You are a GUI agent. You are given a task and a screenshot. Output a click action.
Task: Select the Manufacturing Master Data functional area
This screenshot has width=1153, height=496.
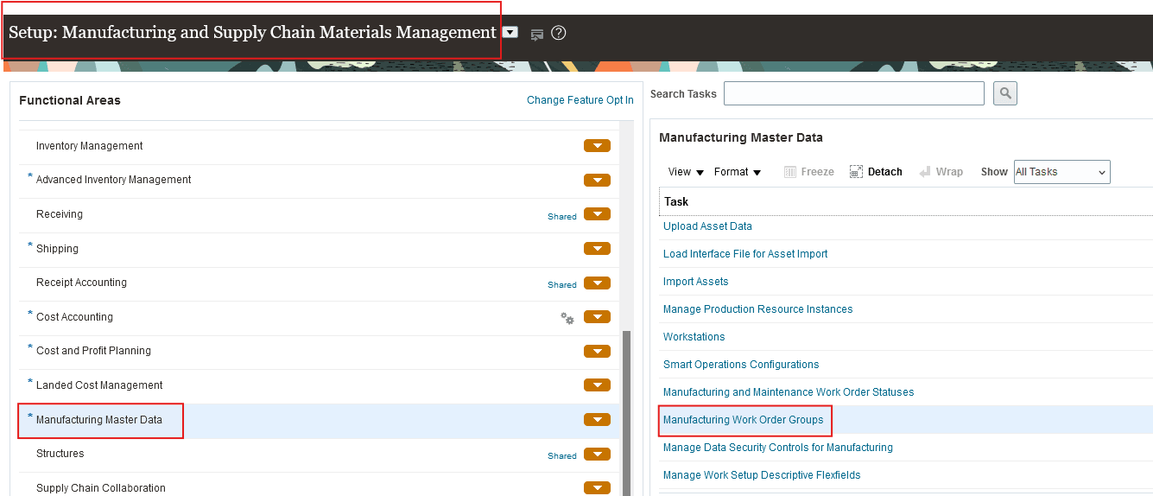click(99, 420)
